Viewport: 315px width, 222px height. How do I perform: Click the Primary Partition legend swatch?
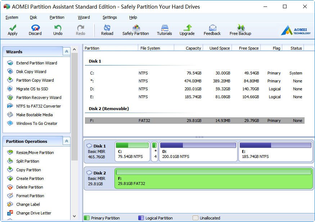tap(87, 218)
